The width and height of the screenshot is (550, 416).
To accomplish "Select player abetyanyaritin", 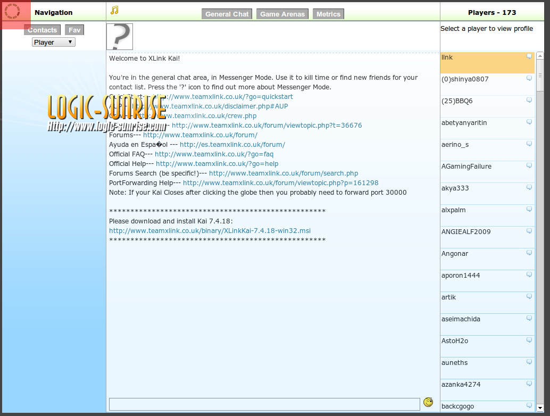I will click(488, 128).
